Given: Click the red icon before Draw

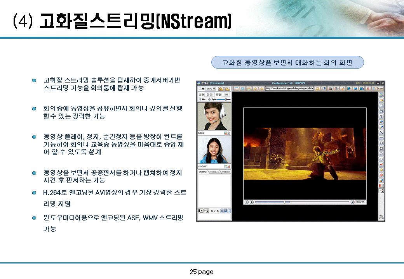Looking at the screenshot, I should point(368,89).
